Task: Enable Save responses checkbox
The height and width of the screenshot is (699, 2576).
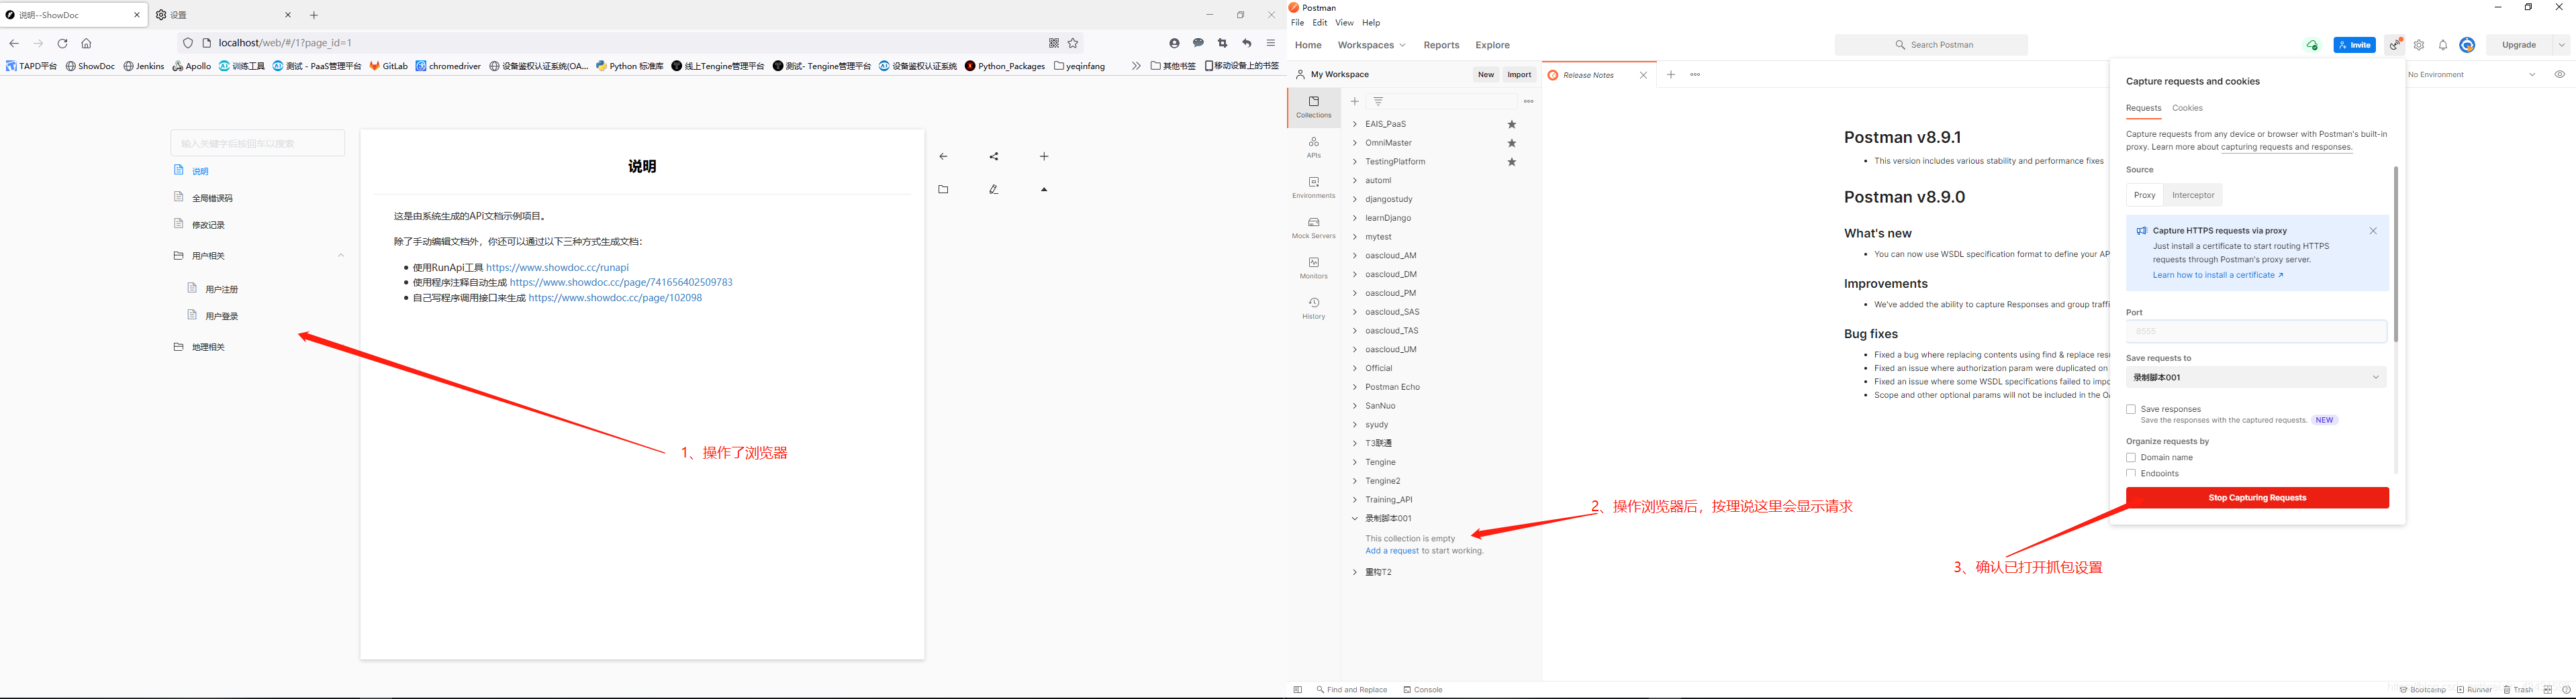Action: (2131, 409)
